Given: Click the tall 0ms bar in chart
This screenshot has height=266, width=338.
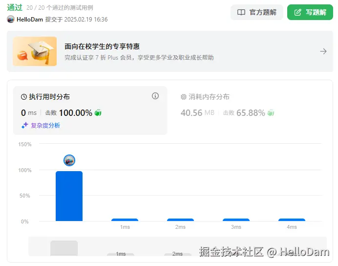Looking at the screenshot, I should (69, 196).
